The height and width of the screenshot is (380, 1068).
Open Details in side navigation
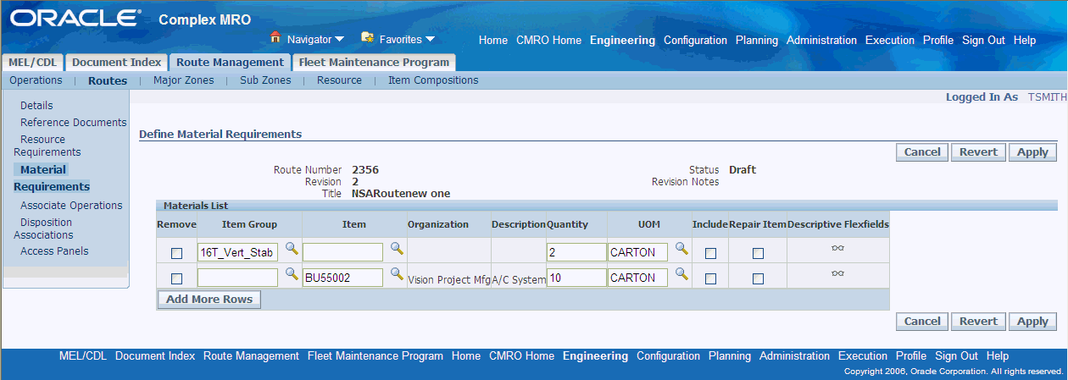point(36,106)
